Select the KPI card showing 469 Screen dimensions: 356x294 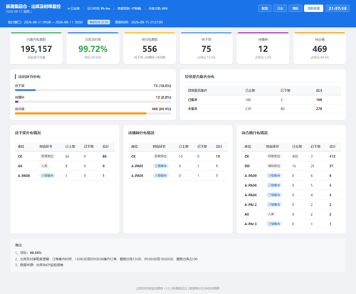click(x=320, y=48)
